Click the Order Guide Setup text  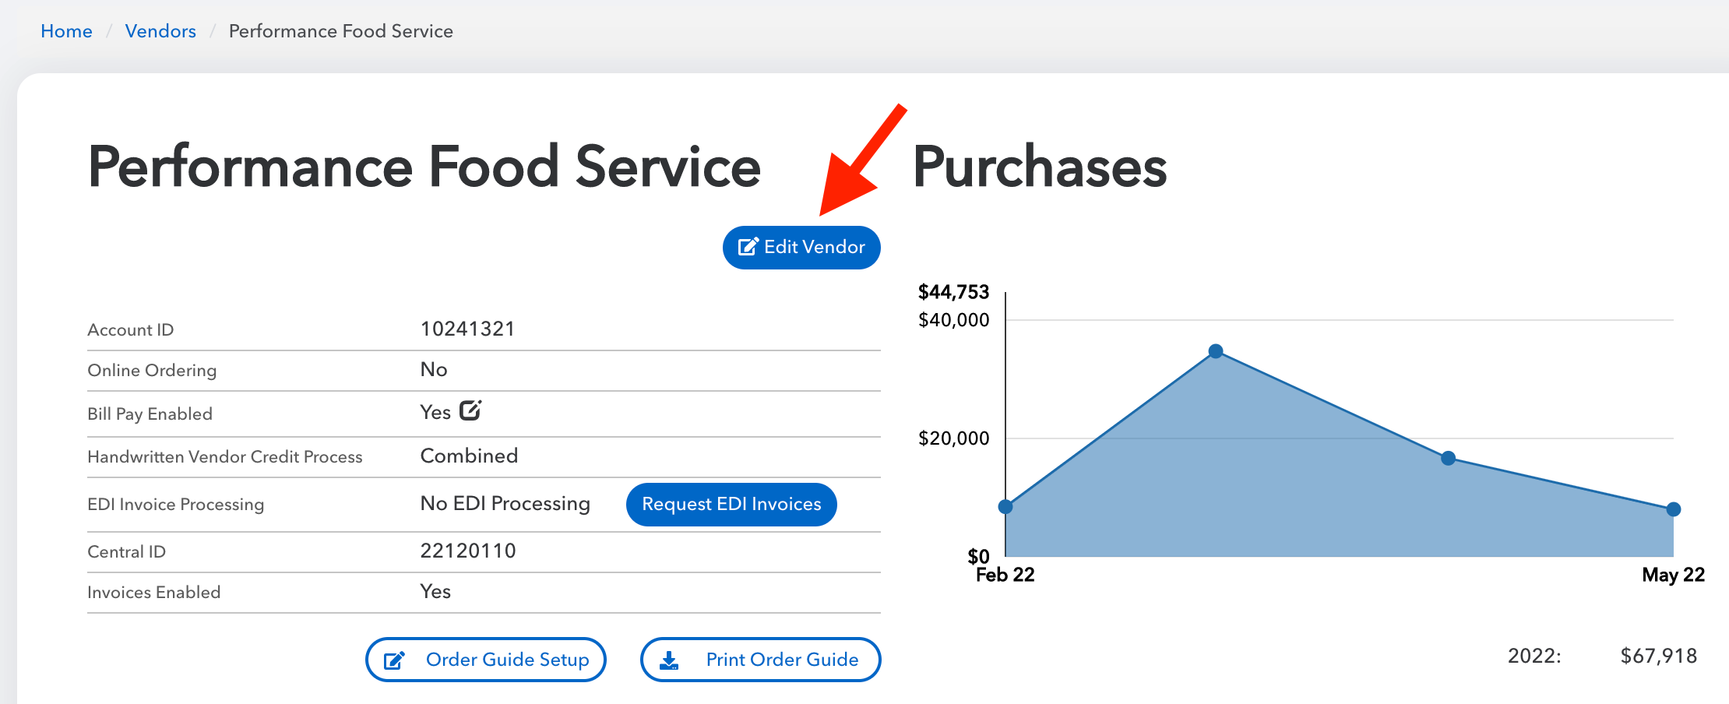point(507,660)
